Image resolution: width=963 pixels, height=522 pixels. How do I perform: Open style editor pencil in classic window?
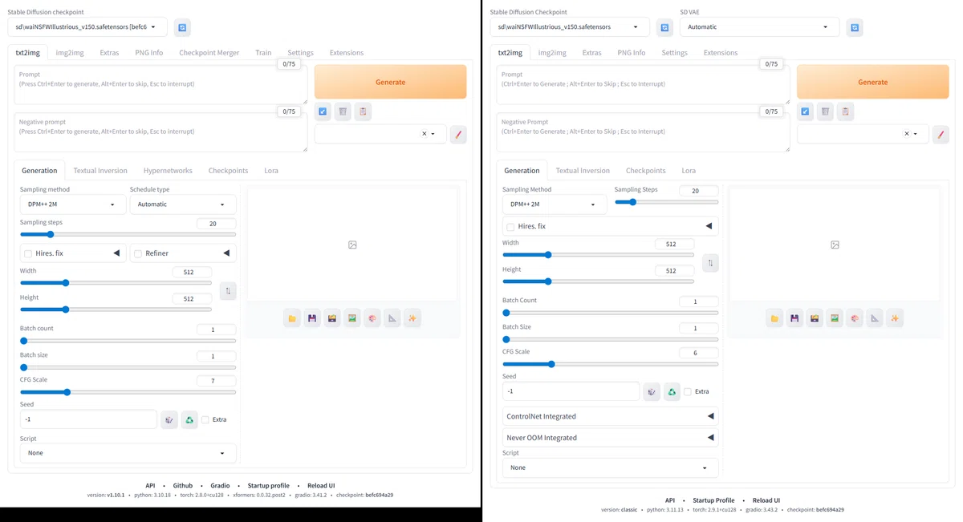point(941,134)
